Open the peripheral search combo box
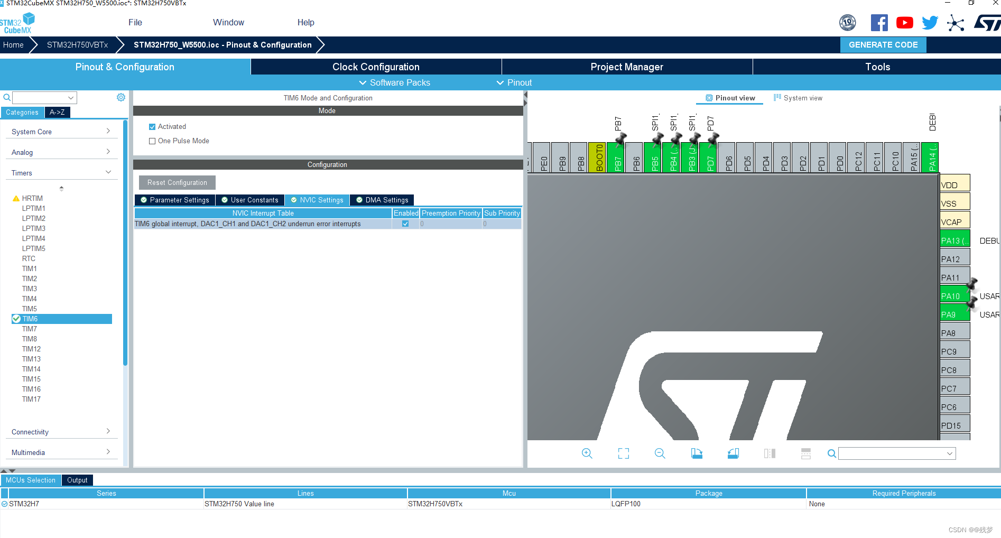Screen dimensions: 1001x538 [45, 97]
